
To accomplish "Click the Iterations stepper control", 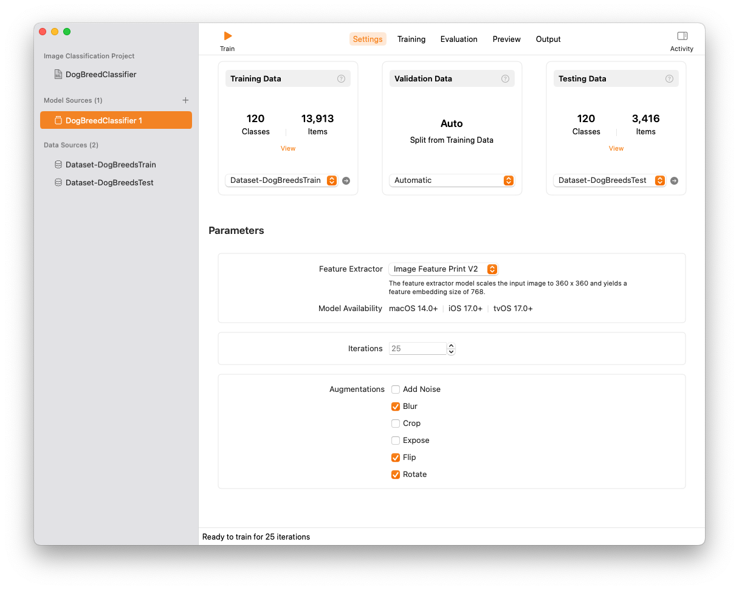I will click(451, 349).
